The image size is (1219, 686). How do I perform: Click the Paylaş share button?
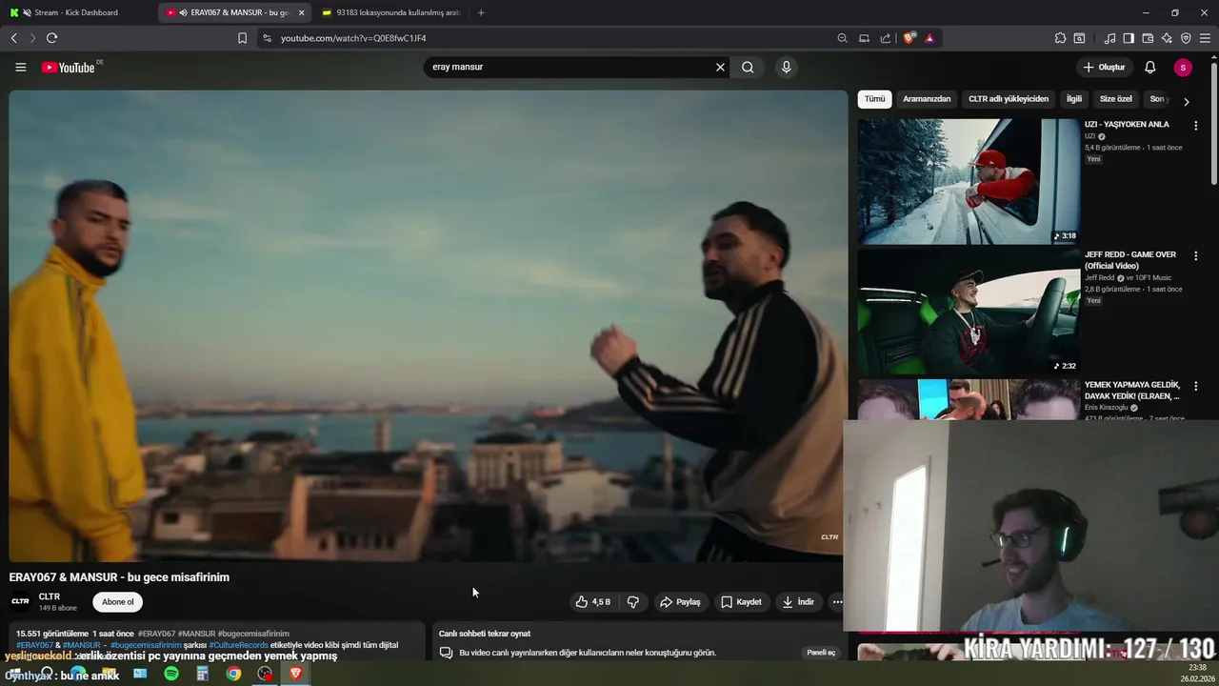pos(680,602)
